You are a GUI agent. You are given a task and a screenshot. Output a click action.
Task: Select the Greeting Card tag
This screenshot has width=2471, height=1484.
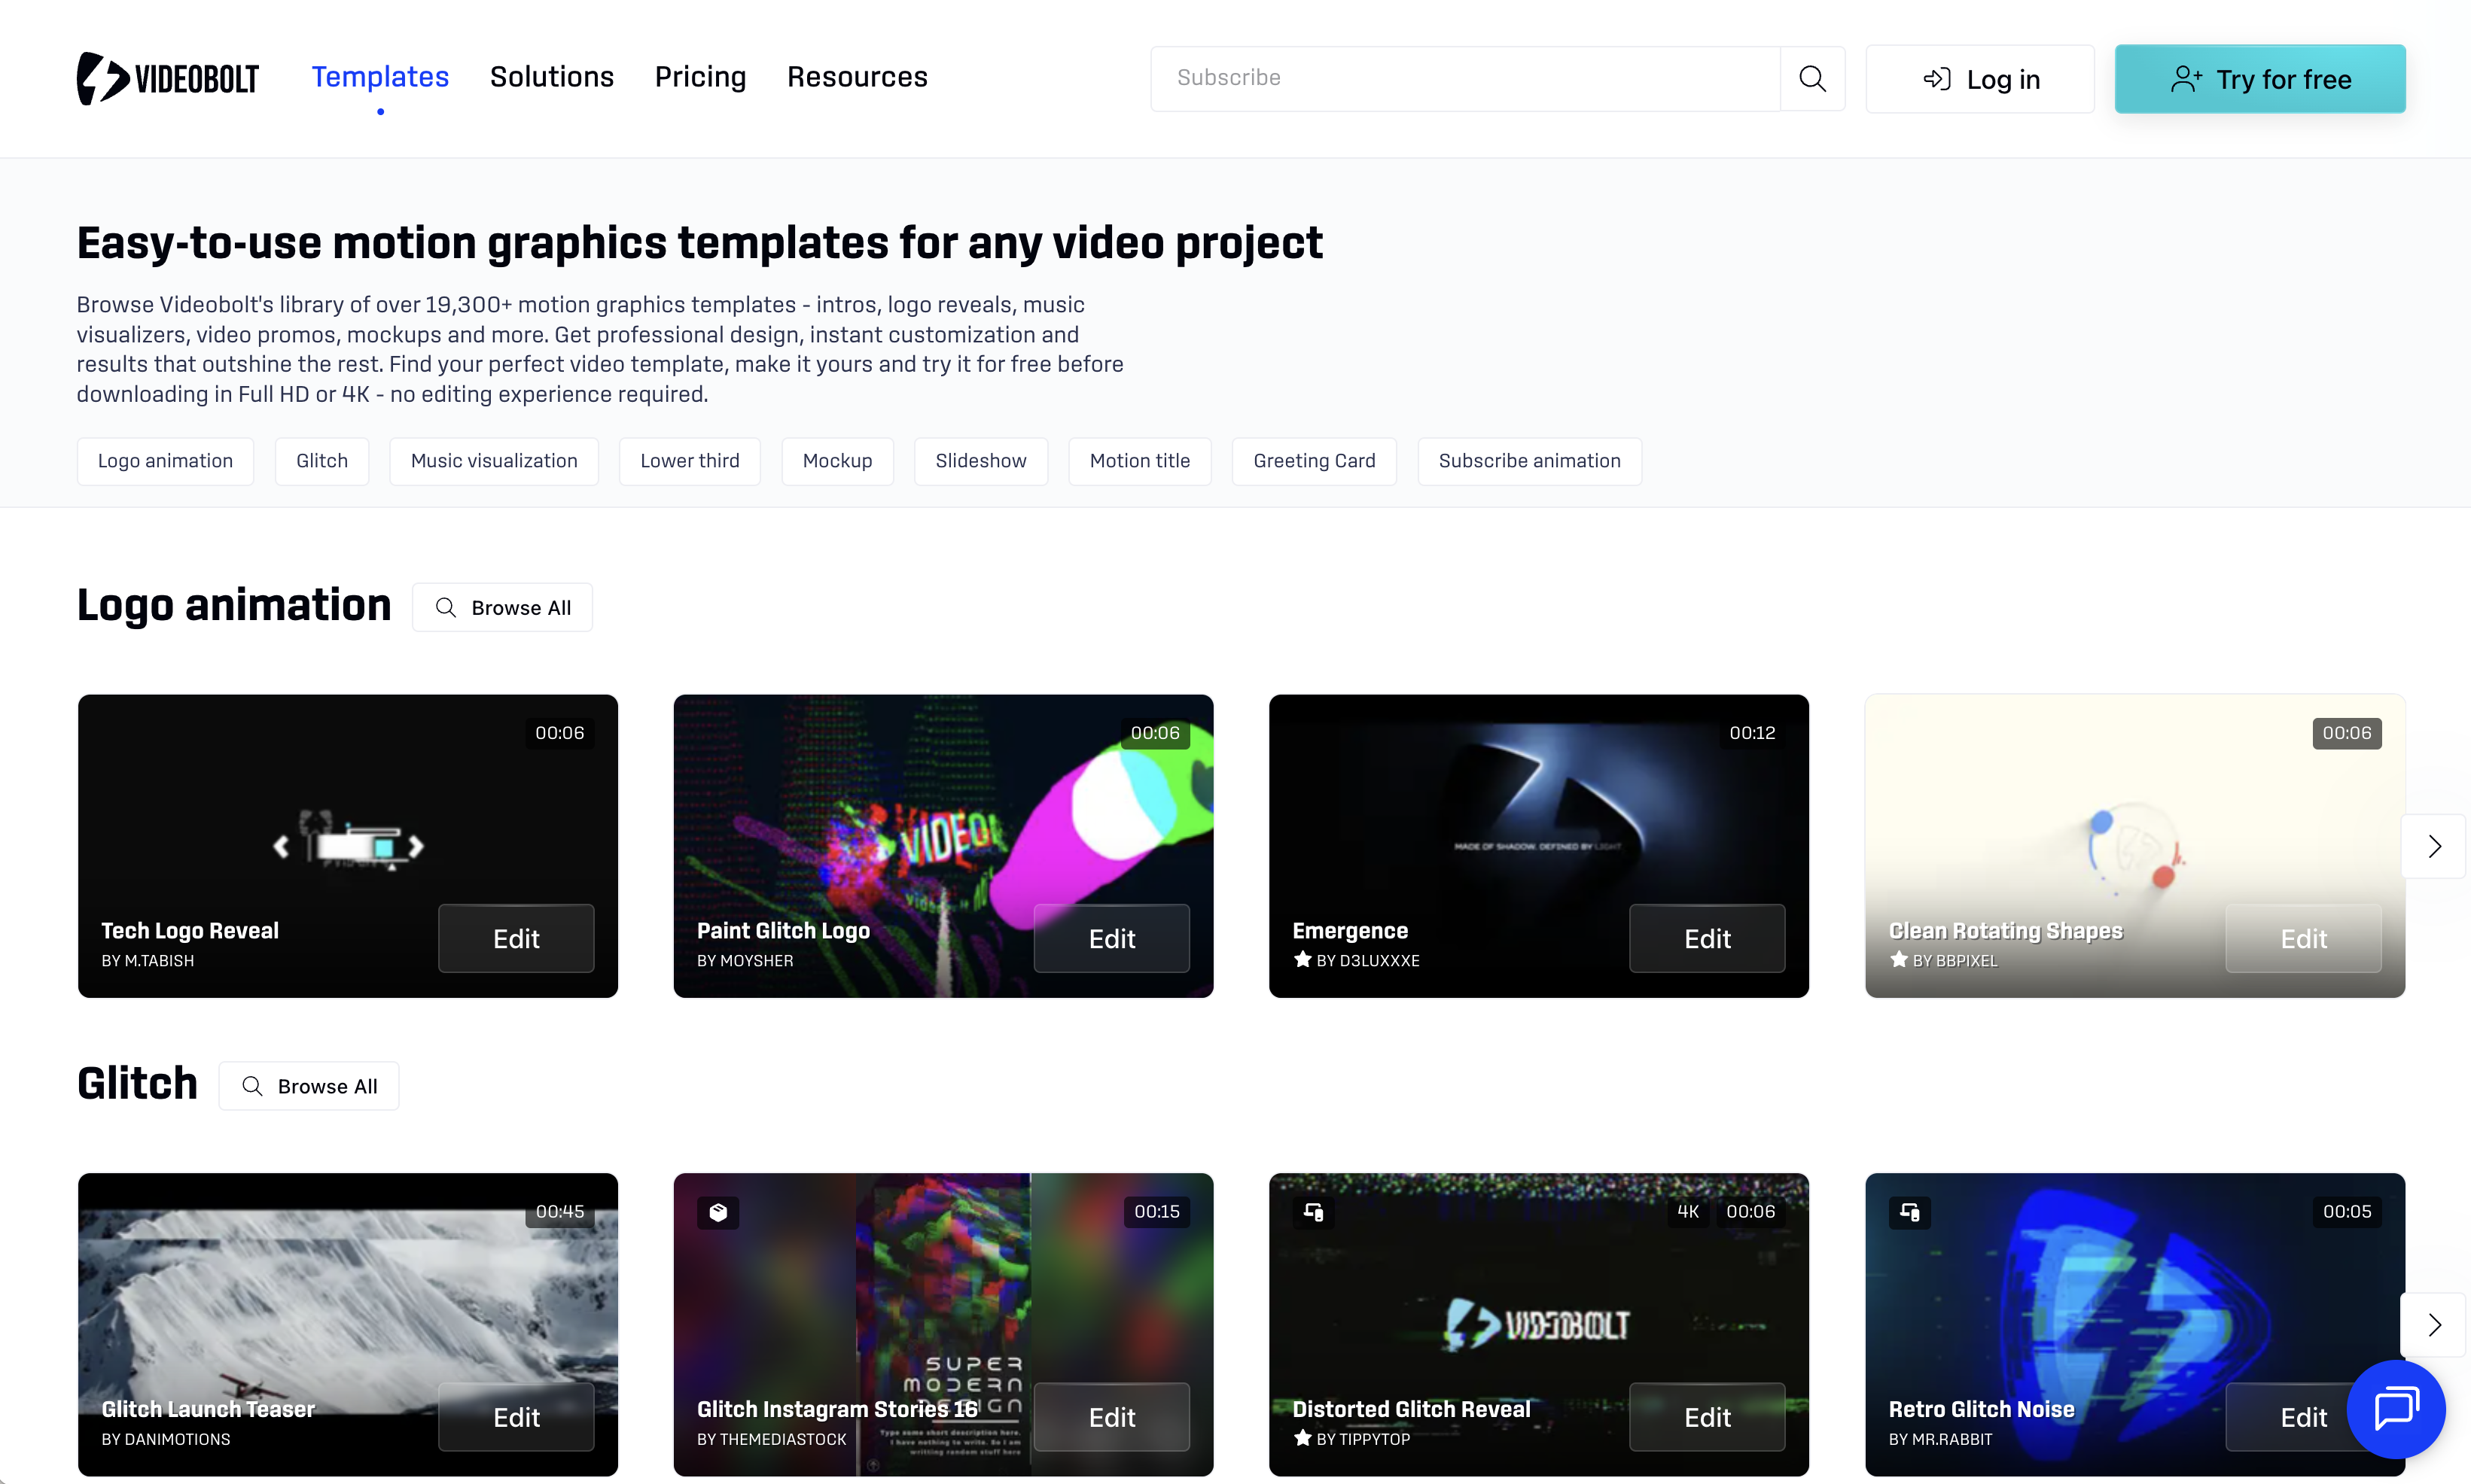pyautogui.click(x=1315, y=461)
